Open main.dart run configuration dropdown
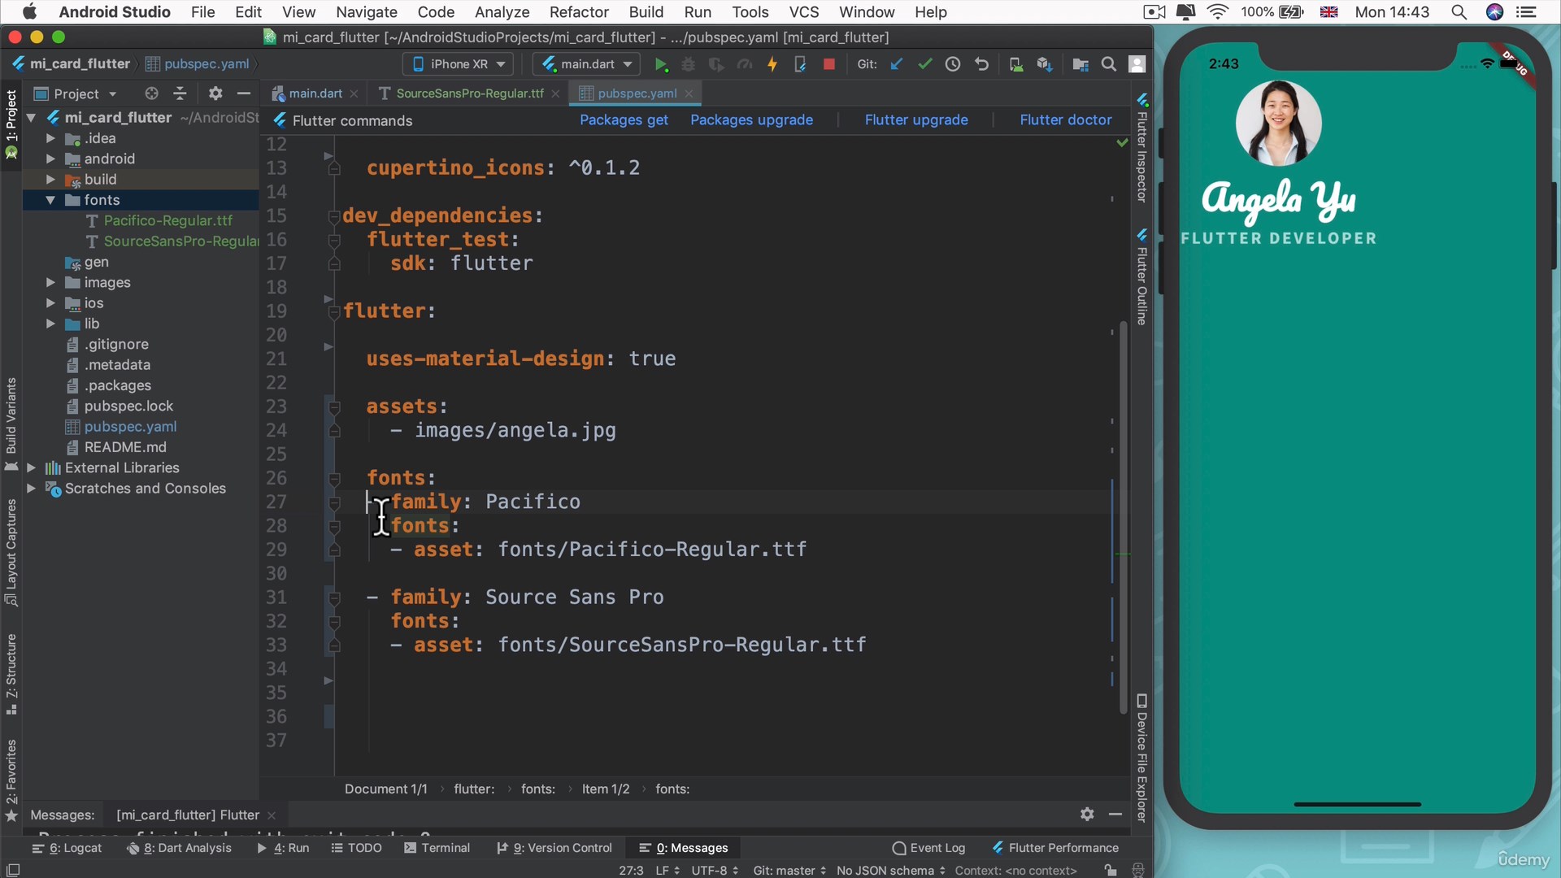Screen dimensions: 1561x878 pyautogui.click(x=587, y=64)
